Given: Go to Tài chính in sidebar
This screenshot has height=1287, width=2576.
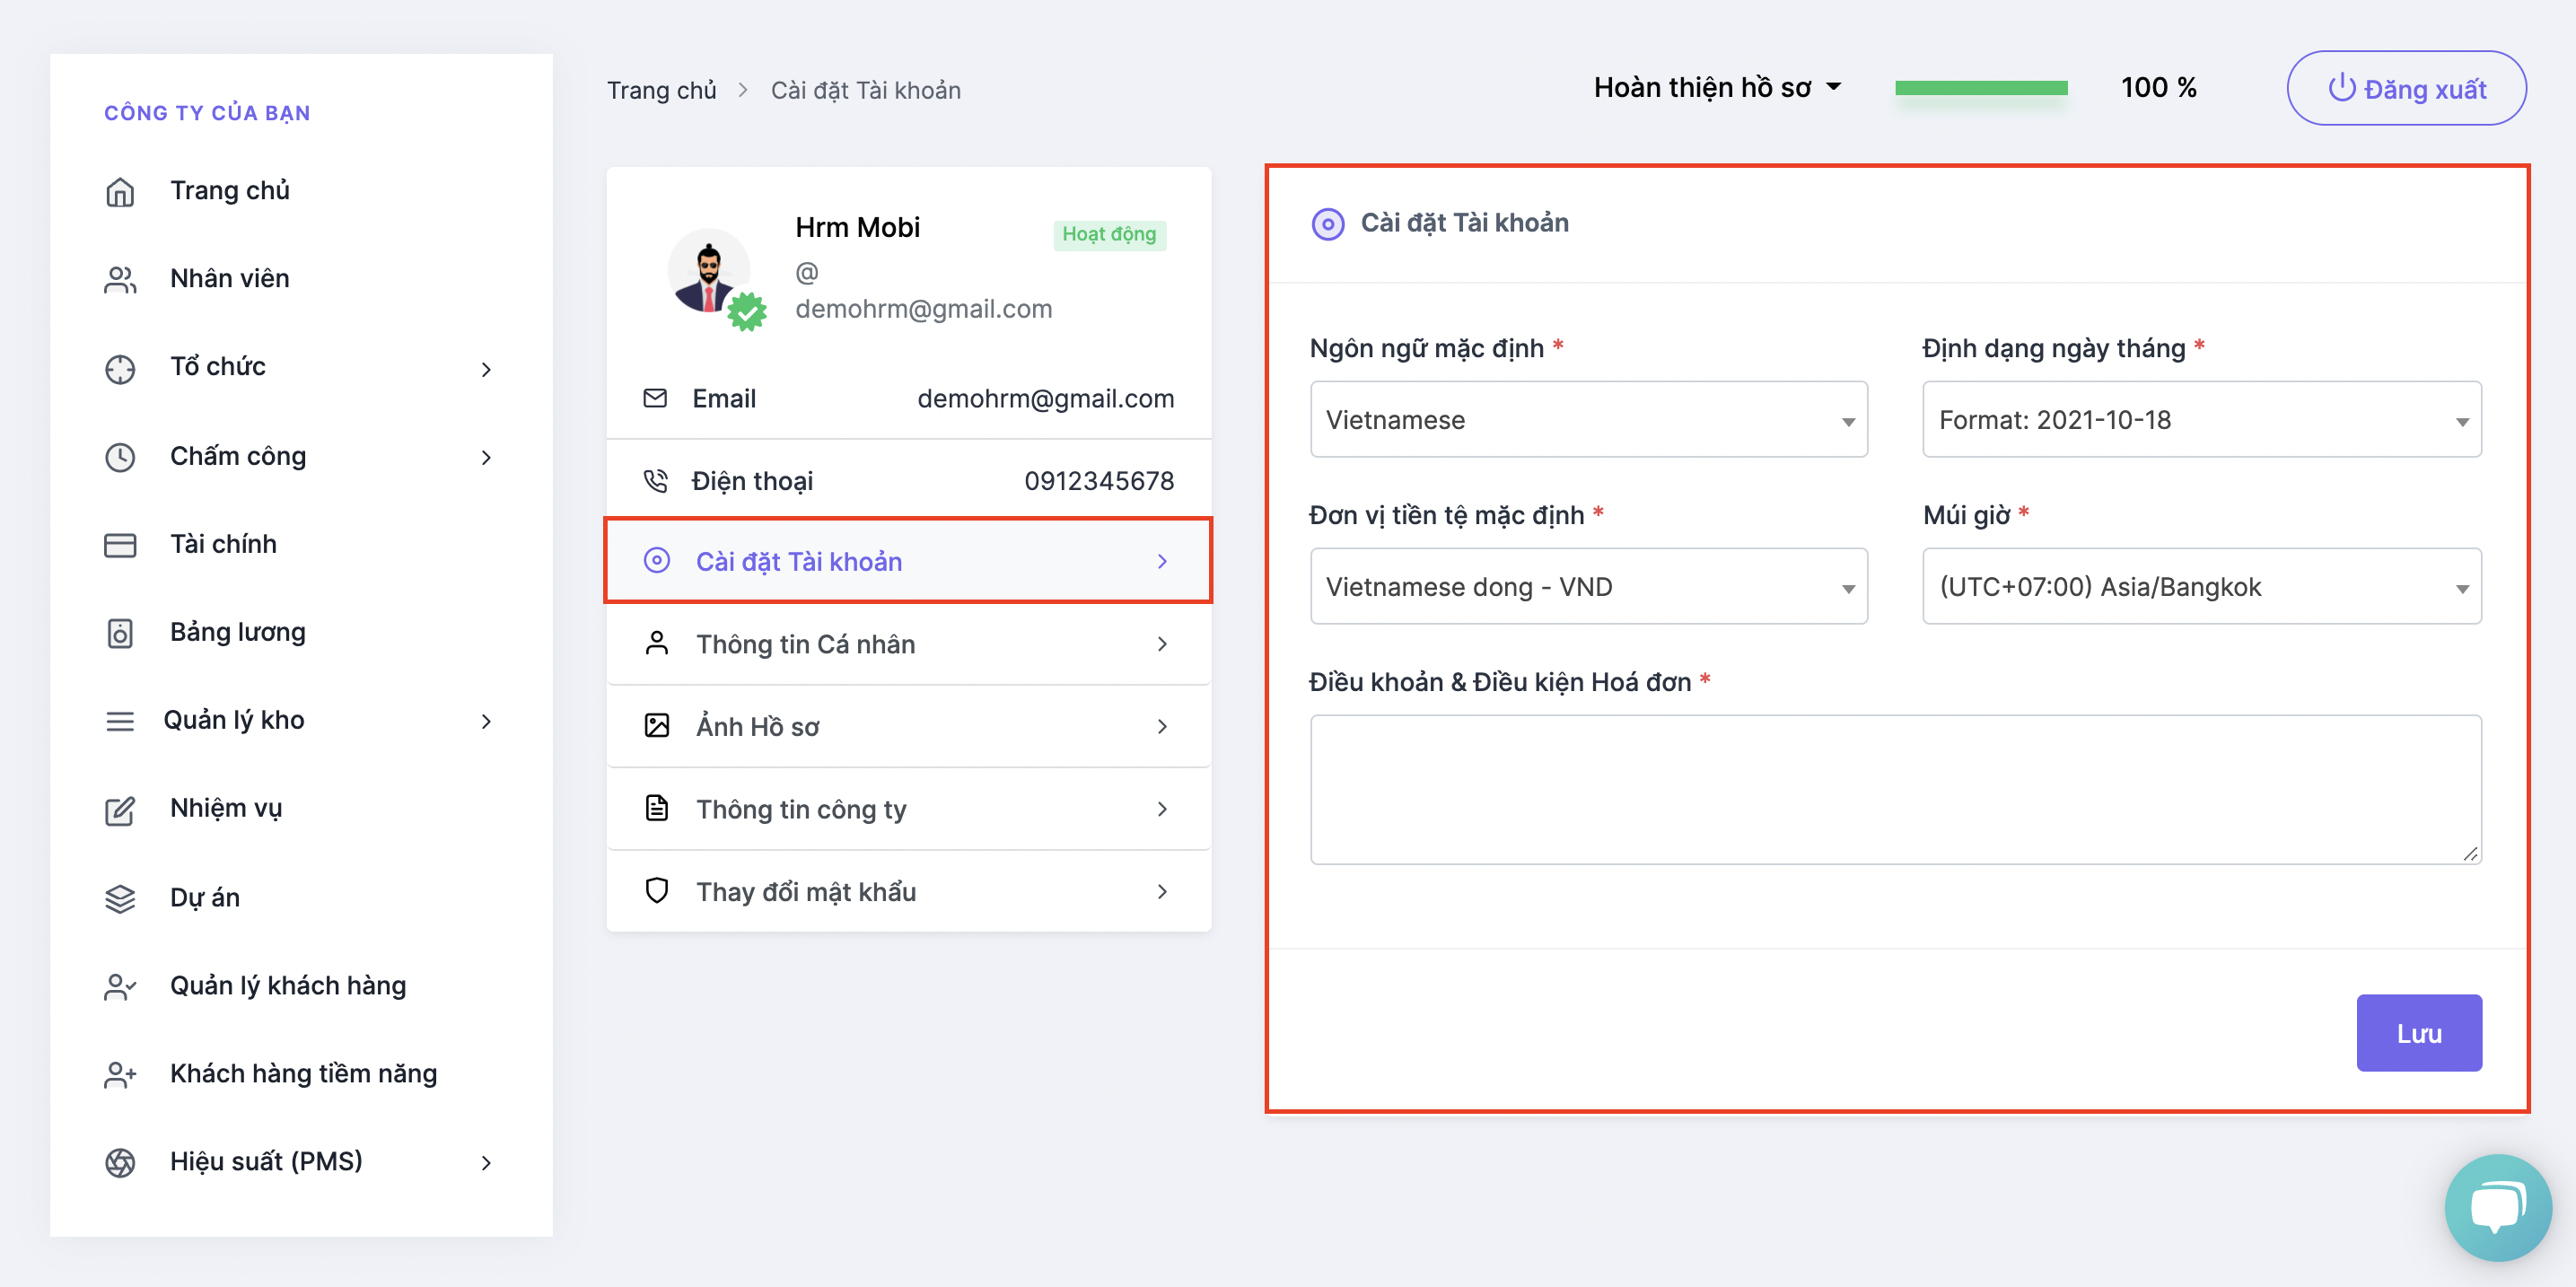Looking at the screenshot, I should point(223,544).
